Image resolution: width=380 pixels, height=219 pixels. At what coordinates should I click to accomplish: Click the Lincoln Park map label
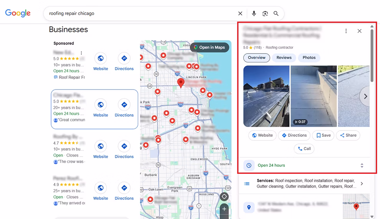tap(196, 77)
